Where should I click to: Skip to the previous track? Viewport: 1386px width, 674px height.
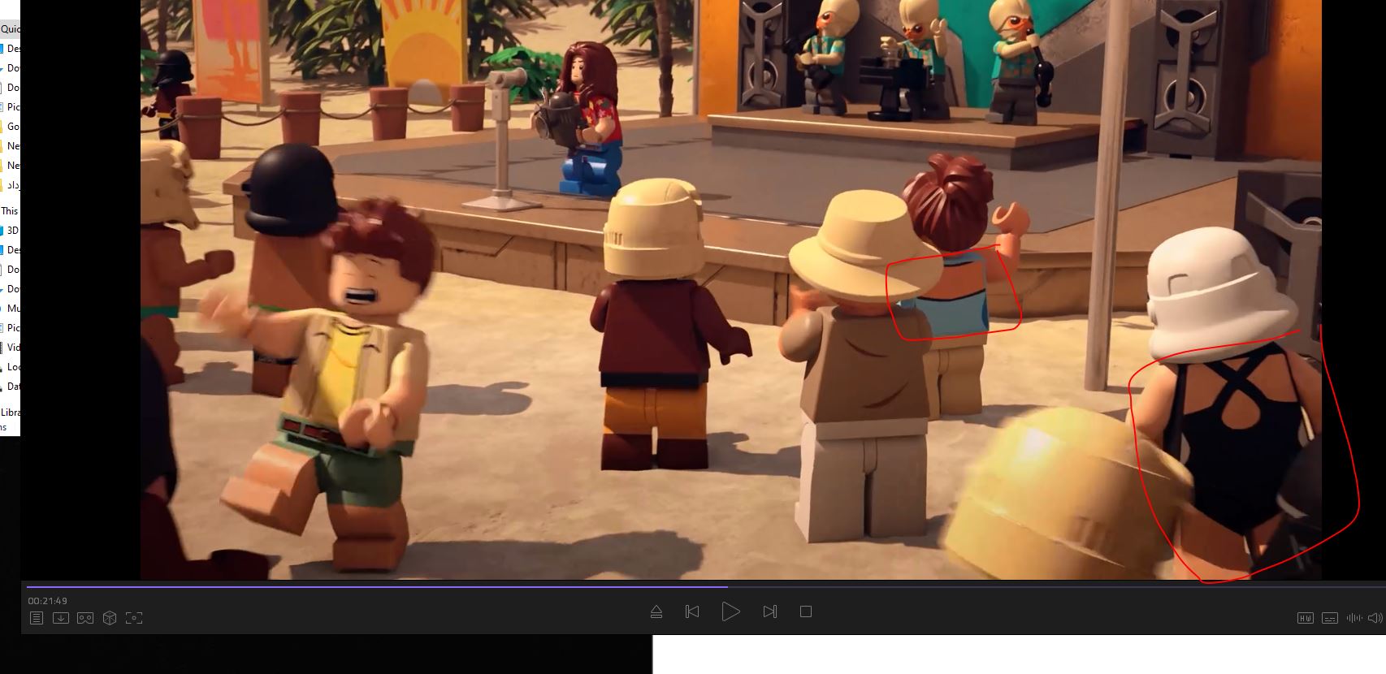[x=692, y=611]
